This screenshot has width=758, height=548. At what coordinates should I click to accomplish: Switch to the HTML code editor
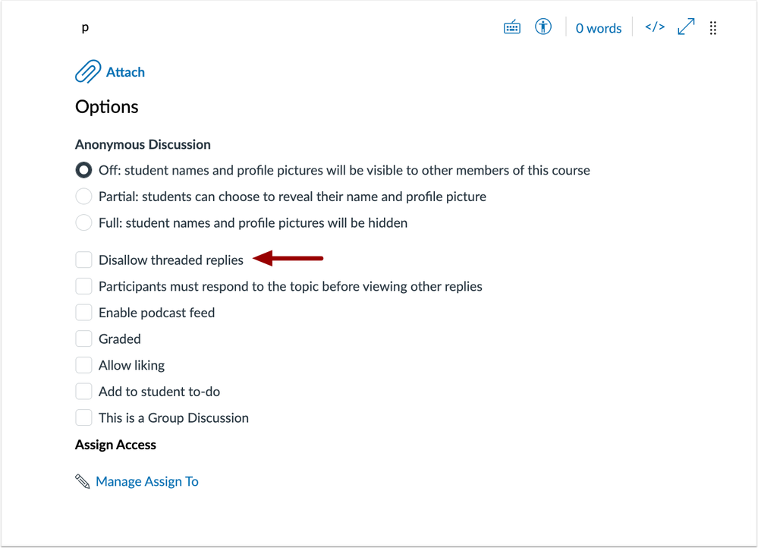pyautogui.click(x=655, y=27)
